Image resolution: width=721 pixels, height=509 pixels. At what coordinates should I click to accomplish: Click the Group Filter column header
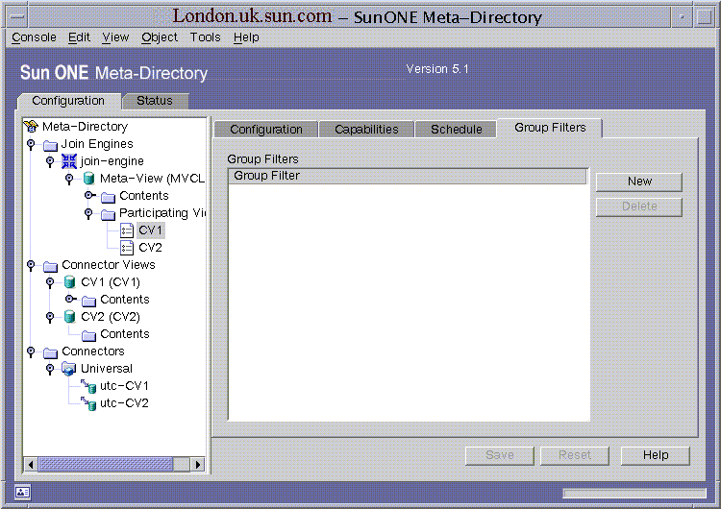click(408, 176)
